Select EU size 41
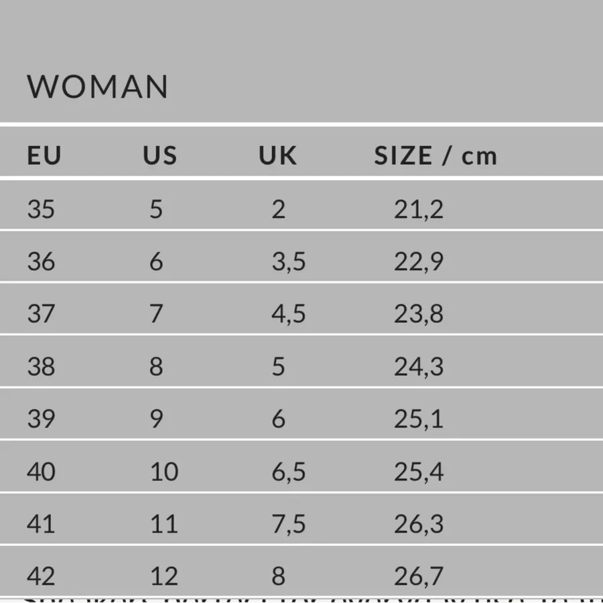The width and height of the screenshot is (603, 603). [41, 524]
